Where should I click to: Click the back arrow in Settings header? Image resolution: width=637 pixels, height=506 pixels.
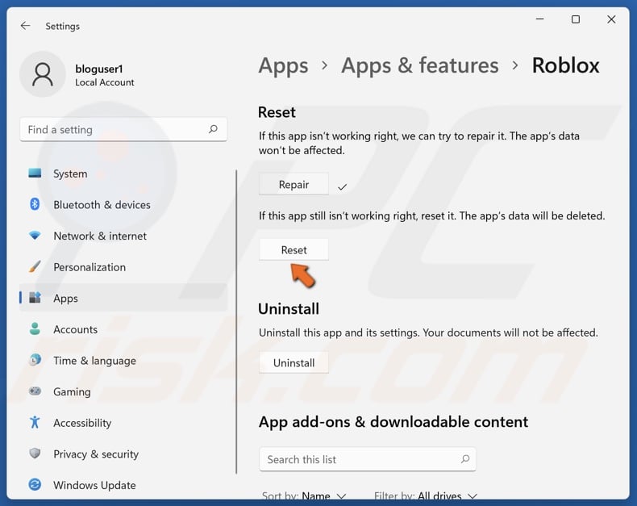click(x=26, y=26)
